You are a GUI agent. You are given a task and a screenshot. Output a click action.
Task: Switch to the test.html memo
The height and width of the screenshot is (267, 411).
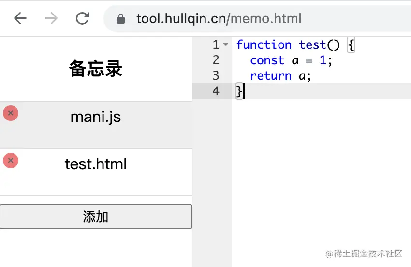[96, 172]
